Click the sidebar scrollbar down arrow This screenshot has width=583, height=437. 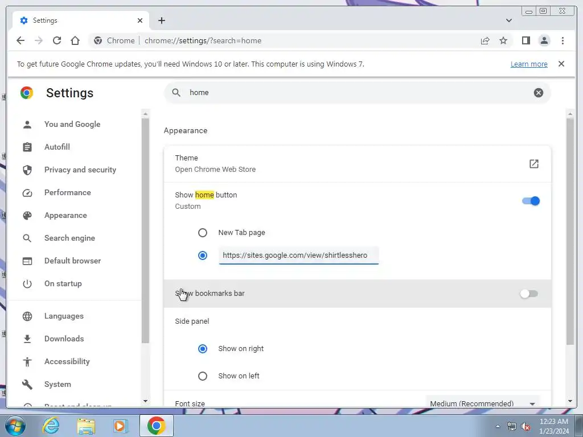pos(145,401)
